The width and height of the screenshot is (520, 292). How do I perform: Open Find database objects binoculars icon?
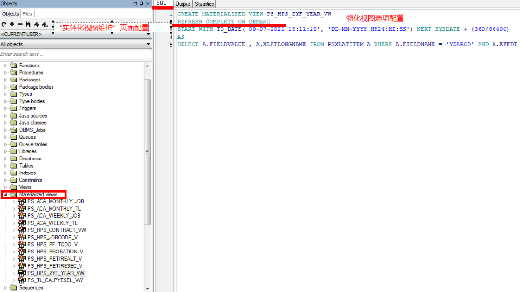[x=28, y=24]
